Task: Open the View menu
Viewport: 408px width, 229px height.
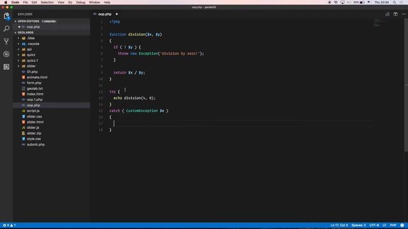Action: tap(61, 3)
